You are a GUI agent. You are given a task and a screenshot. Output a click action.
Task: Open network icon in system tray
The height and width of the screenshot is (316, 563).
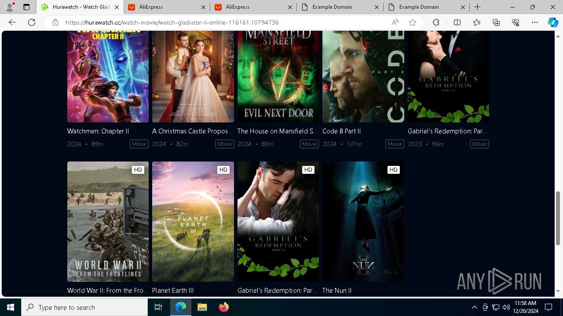(x=496, y=308)
